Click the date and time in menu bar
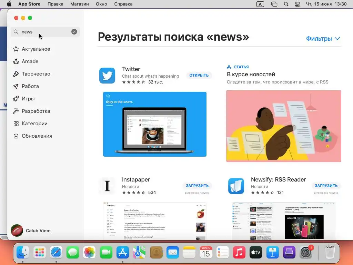This screenshot has width=353, height=265. click(x=326, y=4)
